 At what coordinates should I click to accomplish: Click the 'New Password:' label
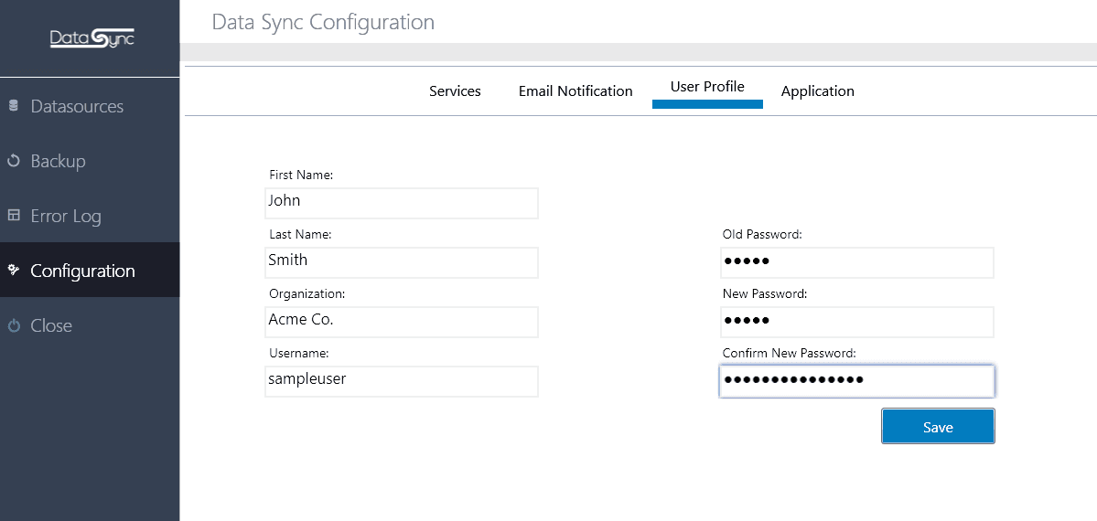pyautogui.click(x=765, y=294)
